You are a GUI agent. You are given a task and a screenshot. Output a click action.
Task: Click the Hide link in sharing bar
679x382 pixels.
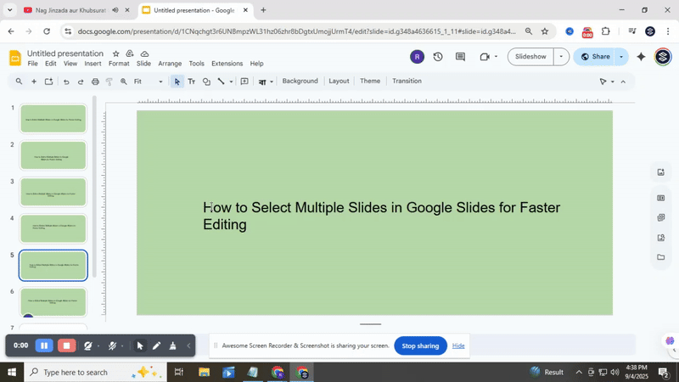pyautogui.click(x=458, y=345)
